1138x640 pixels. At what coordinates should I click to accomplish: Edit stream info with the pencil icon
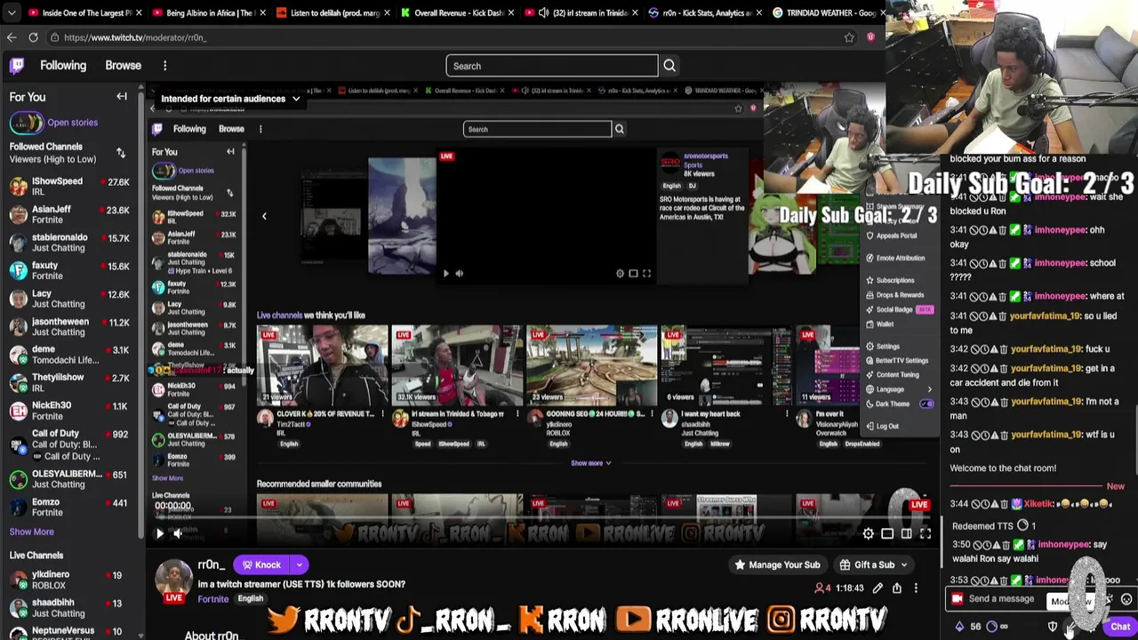click(878, 588)
